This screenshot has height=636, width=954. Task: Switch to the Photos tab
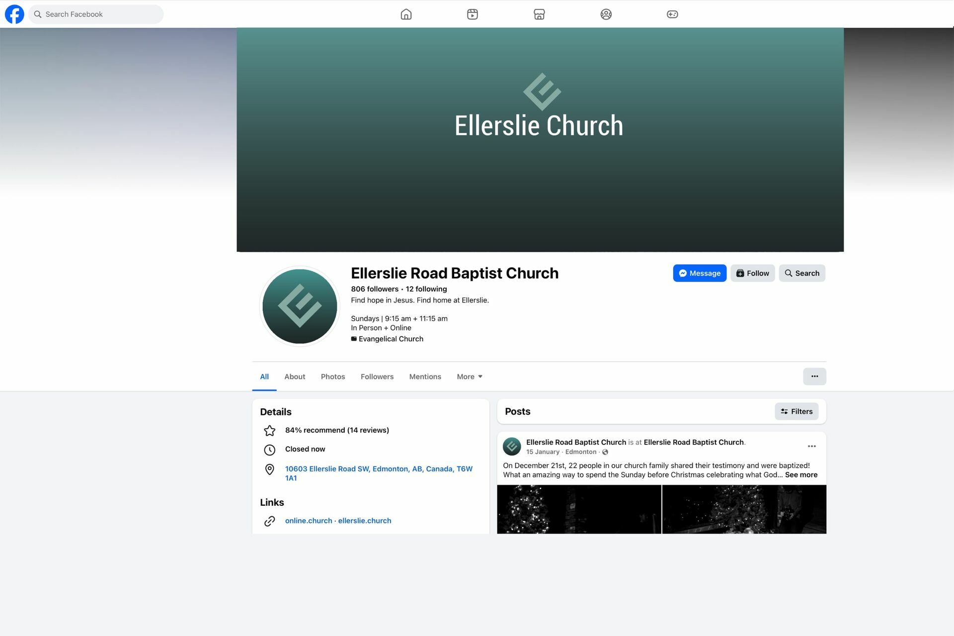tap(333, 377)
